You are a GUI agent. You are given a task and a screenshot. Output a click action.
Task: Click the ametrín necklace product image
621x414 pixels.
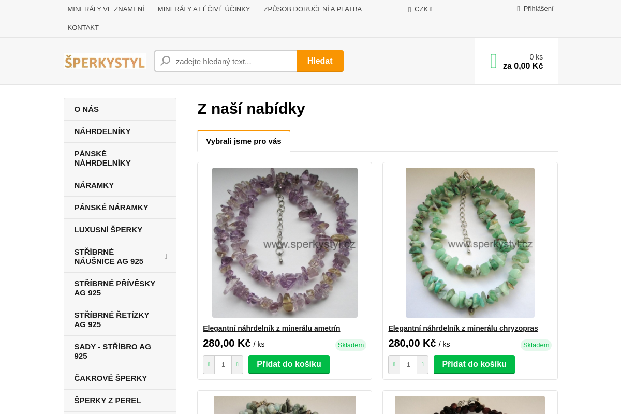(285, 242)
